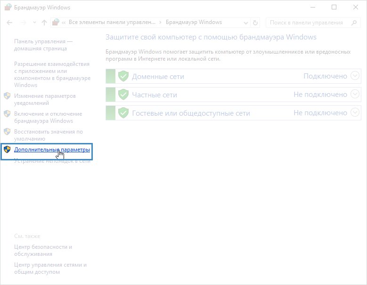Expand Гостевые или общедоступные сети chevron

[355, 112]
